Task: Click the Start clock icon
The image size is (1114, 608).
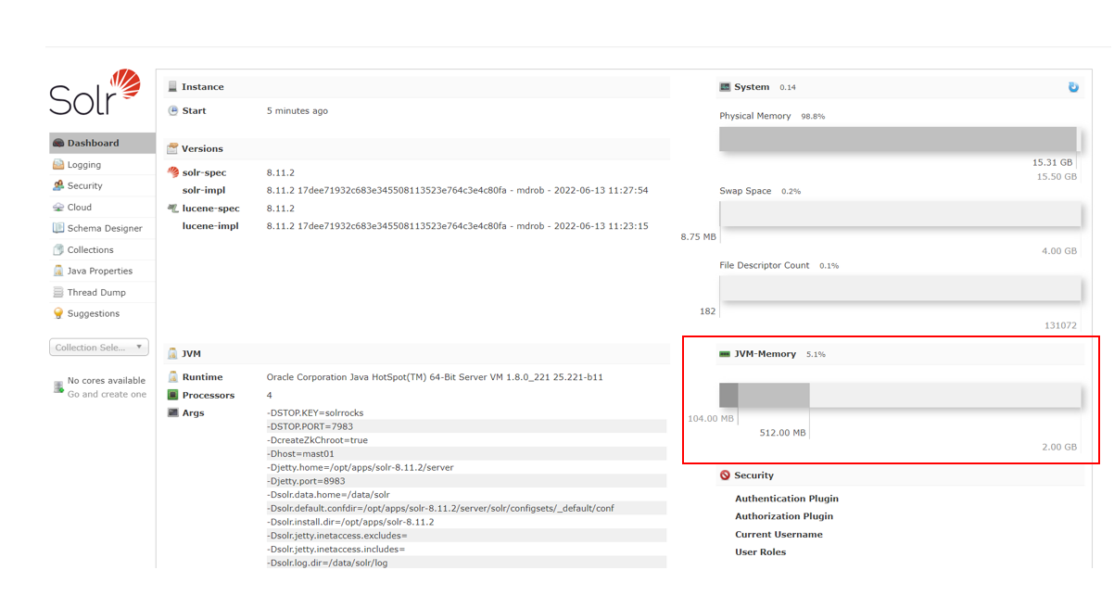Action: [172, 110]
